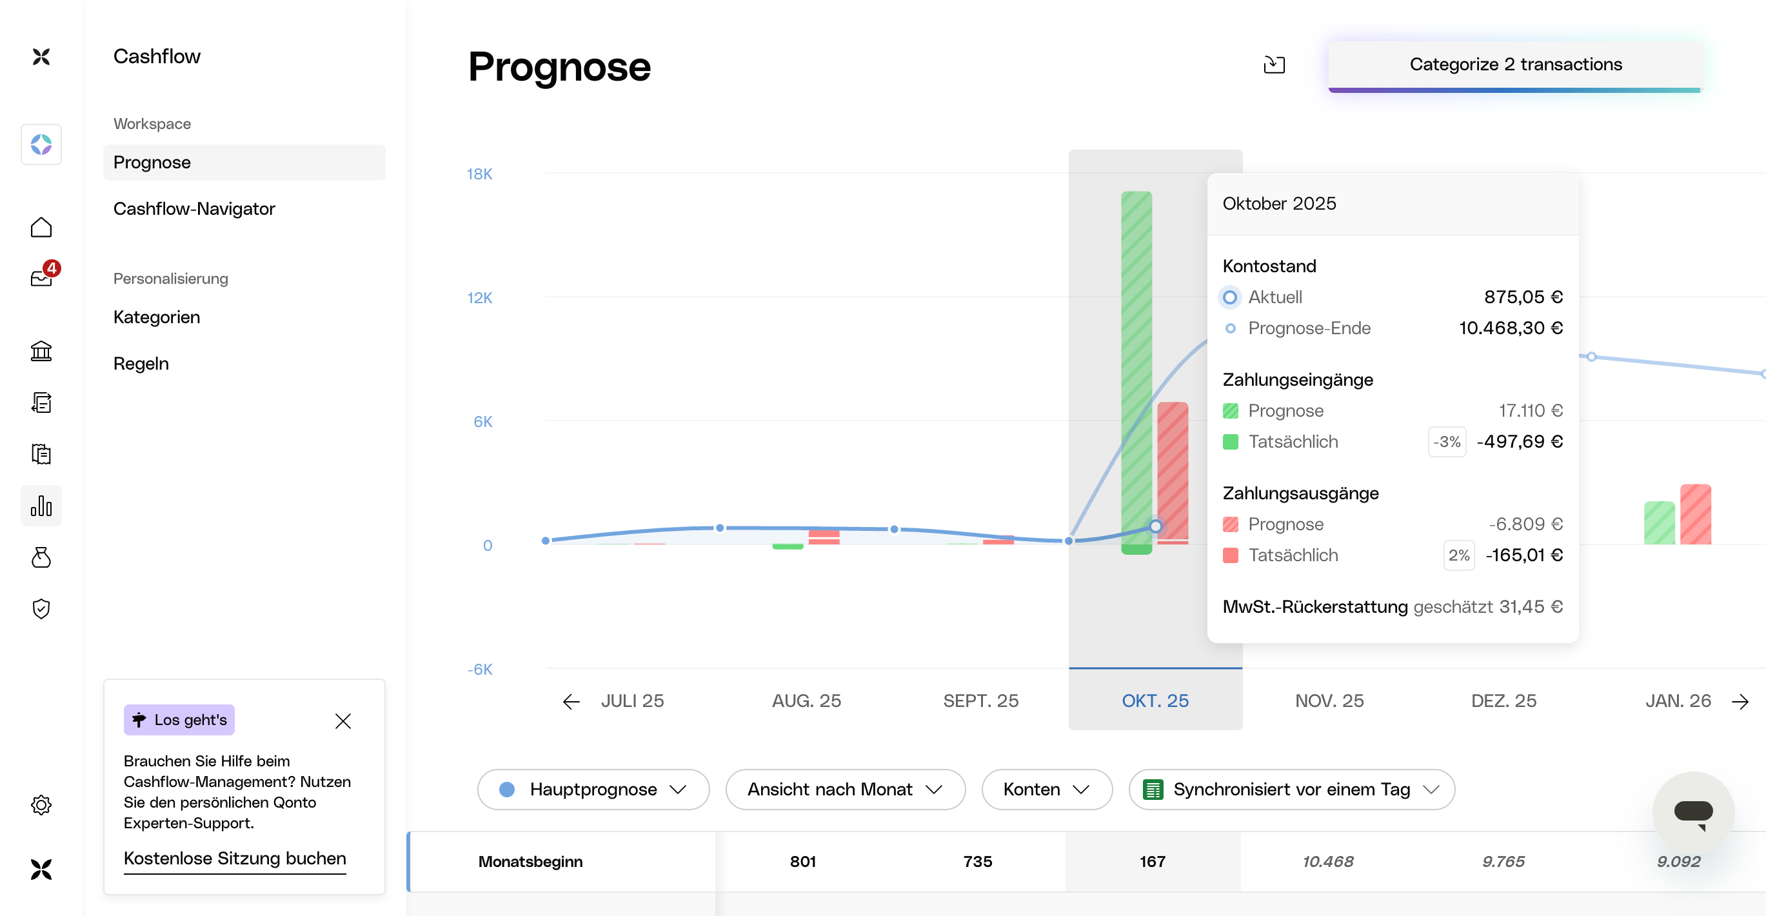Expand the Hauptprognose dropdown

(593, 789)
